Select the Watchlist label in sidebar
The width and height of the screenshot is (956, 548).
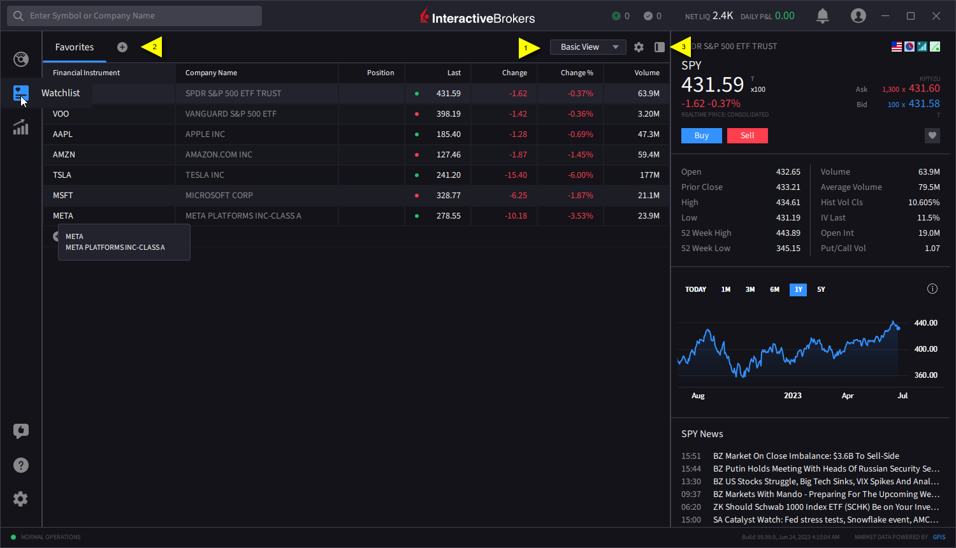(x=61, y=93)
